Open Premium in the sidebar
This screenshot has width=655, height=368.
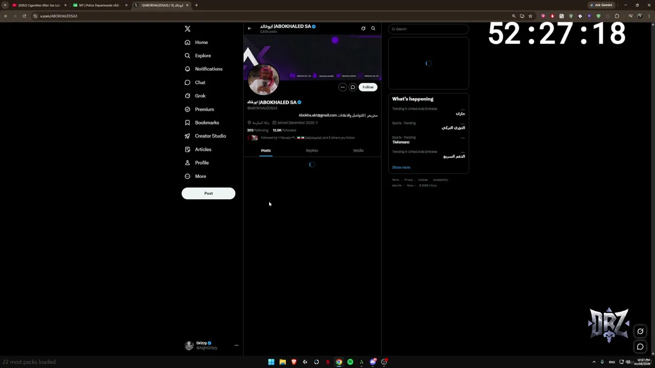199,109
